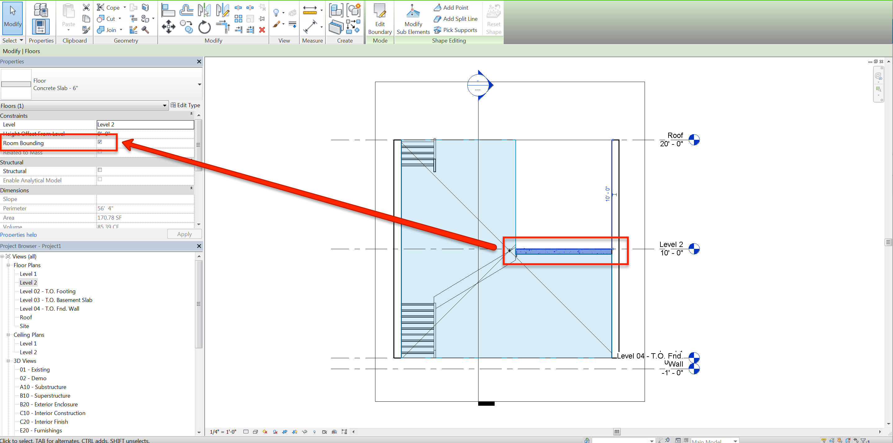Open the Floors (1) filter dropdown
This screenshot has width=893, height=443.
[x=165, y=105]
